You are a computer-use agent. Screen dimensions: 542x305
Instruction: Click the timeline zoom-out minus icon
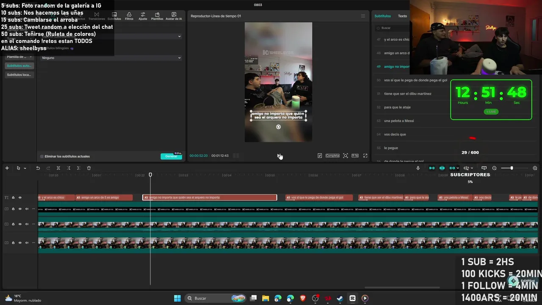[x=494, y=168]
